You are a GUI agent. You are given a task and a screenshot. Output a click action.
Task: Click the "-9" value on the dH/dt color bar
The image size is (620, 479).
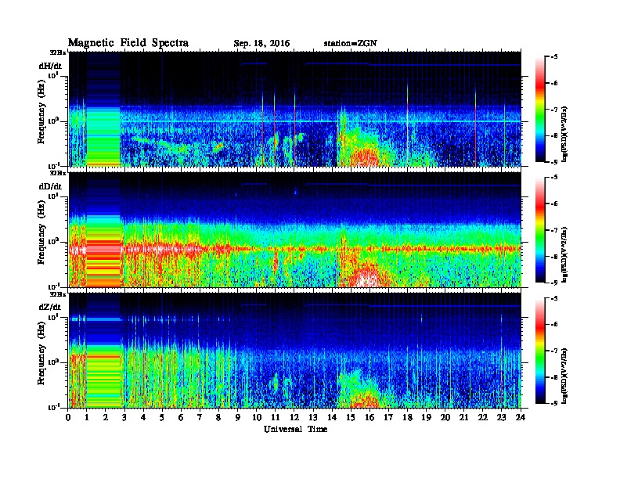[x=554, y=162]
